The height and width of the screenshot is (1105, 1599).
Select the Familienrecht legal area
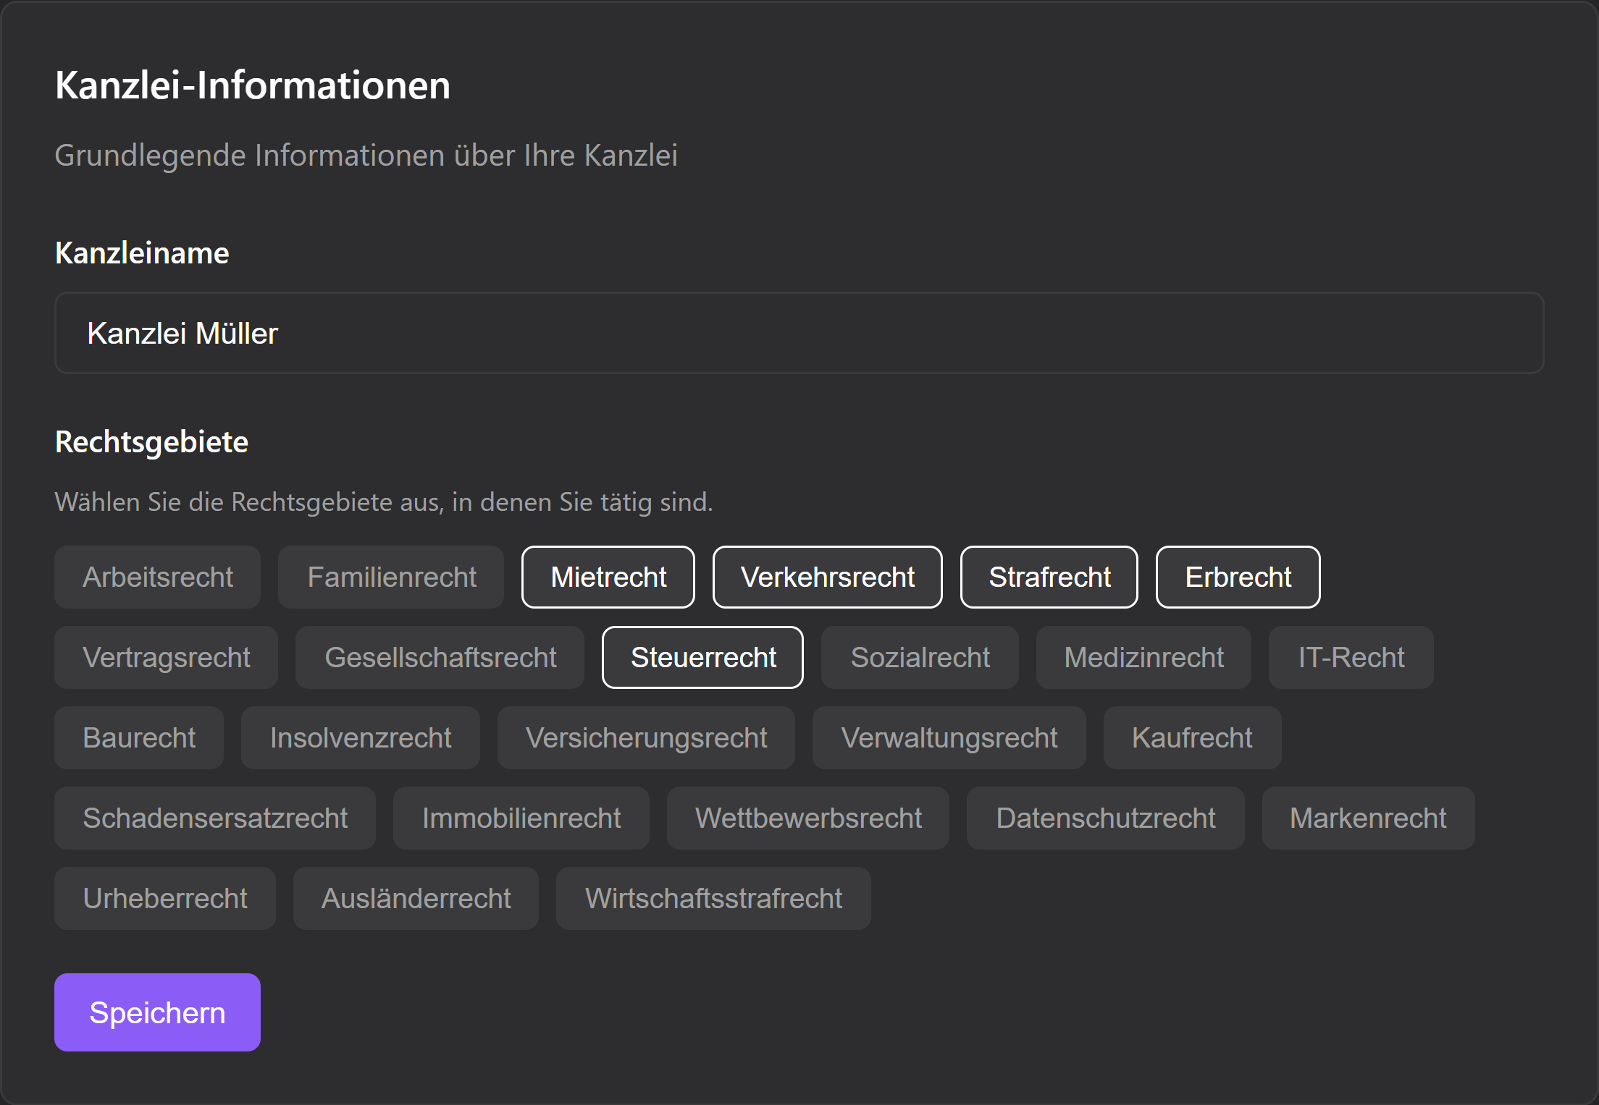tap(391, 577)
